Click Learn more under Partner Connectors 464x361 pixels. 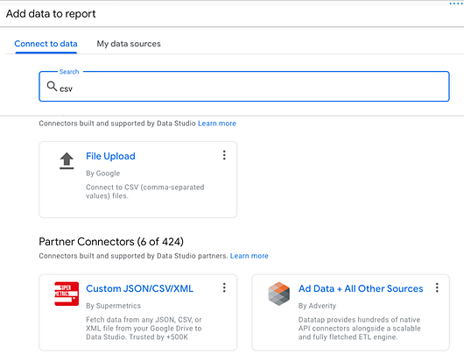tap(250, 256)
